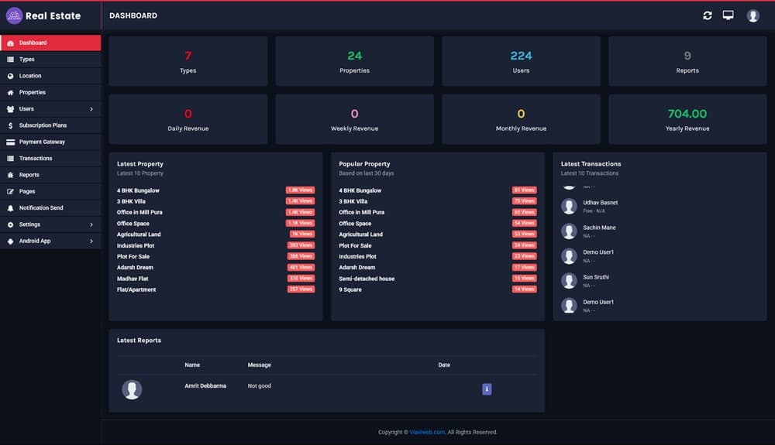Open the Pages sidebar item
Viewport: 775px width, 445px height.
50,191
